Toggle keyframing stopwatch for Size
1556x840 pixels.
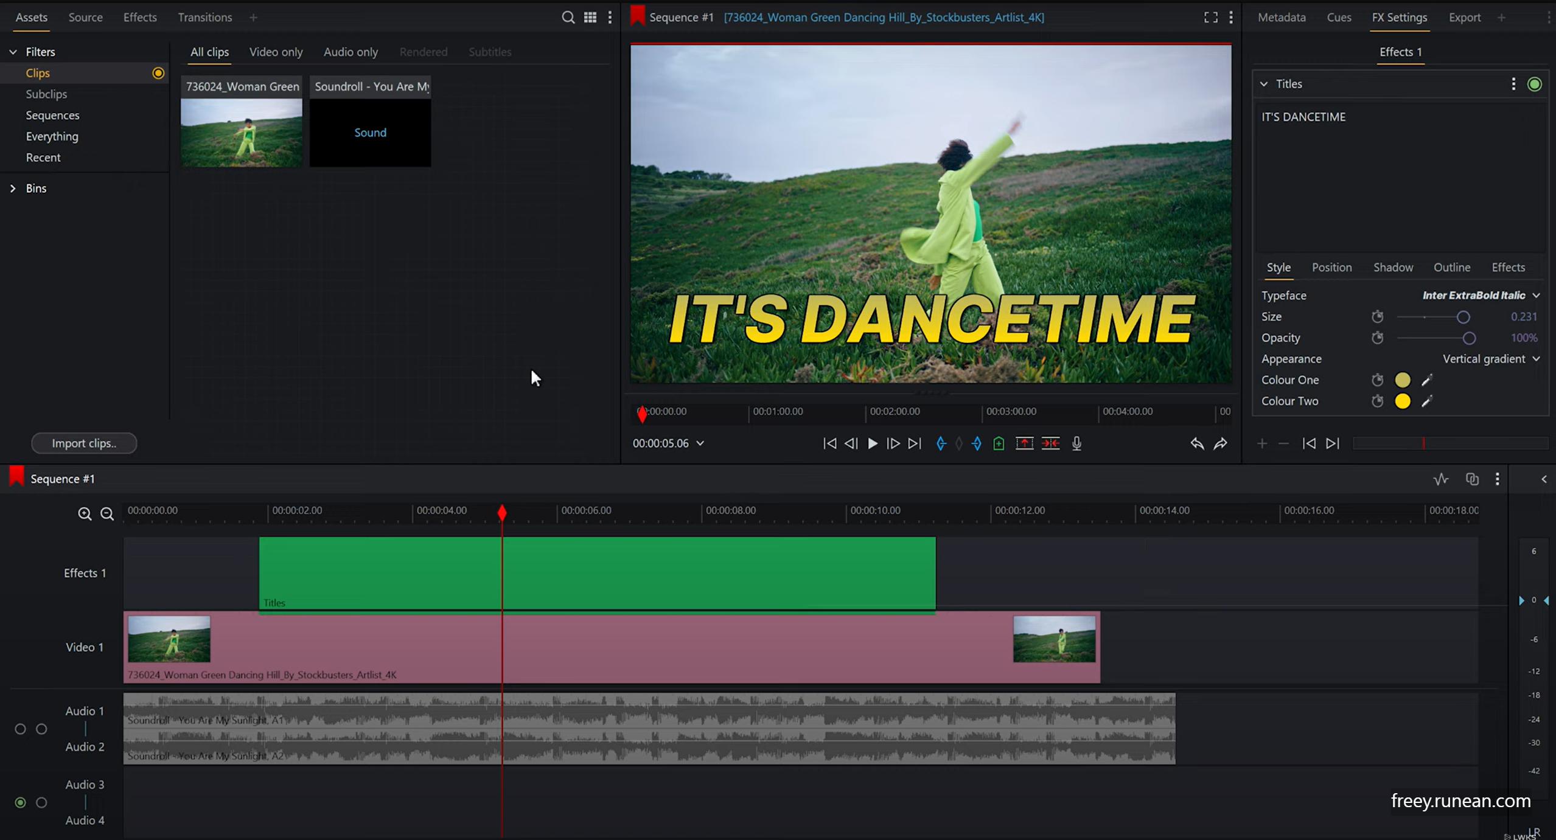coord(1378,317)
